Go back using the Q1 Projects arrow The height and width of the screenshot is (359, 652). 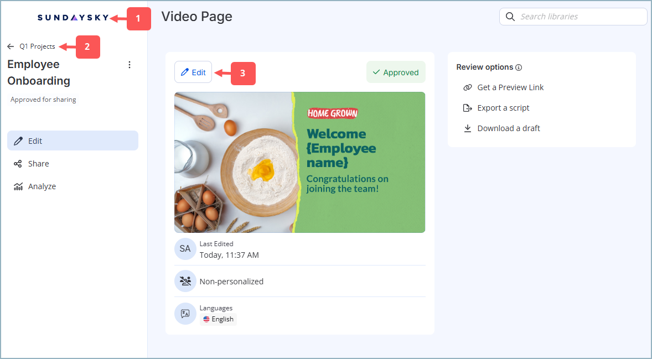click(10, 47)
